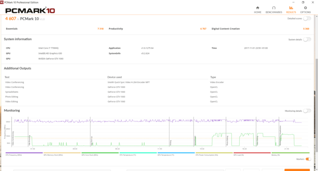This screenshot has height=171, width=318.
Task: Click the orange button at bottom right
Action: (x=297, y=170)
